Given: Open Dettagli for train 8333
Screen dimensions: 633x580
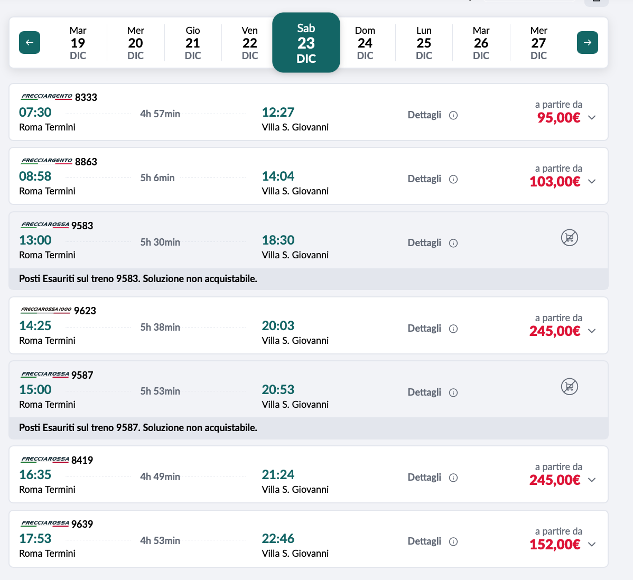Looking at the screenshot, I should coord(424,115).
